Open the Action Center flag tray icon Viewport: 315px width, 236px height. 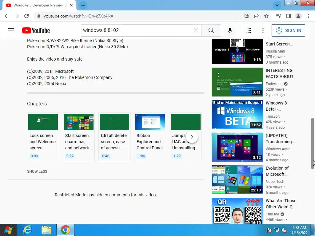pos(269,230)
